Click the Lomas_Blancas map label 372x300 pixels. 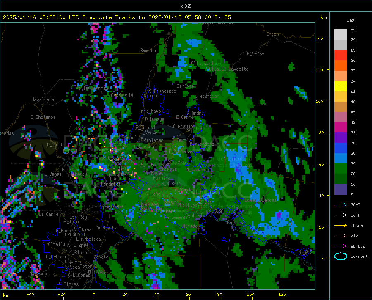(260, 200)
